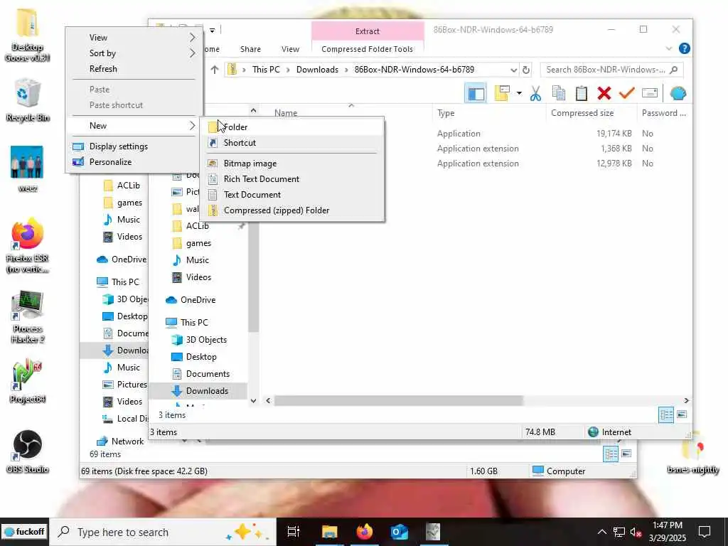728x546 pixels.
Task: Click This PC in the address breadcrumb
Action: pyautogui.click(x=266, y=70)
